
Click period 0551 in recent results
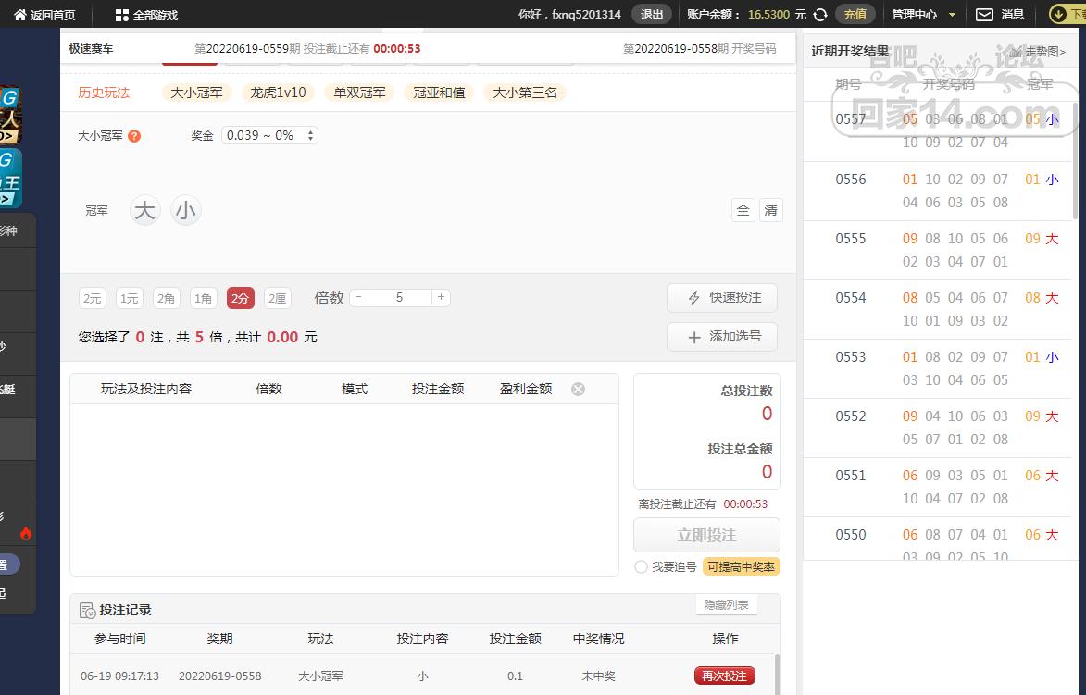click(x=851, y=476)
